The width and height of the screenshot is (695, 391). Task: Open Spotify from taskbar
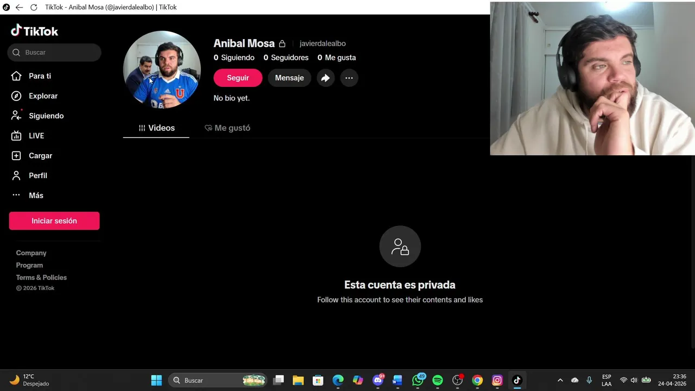pos(438,380)
